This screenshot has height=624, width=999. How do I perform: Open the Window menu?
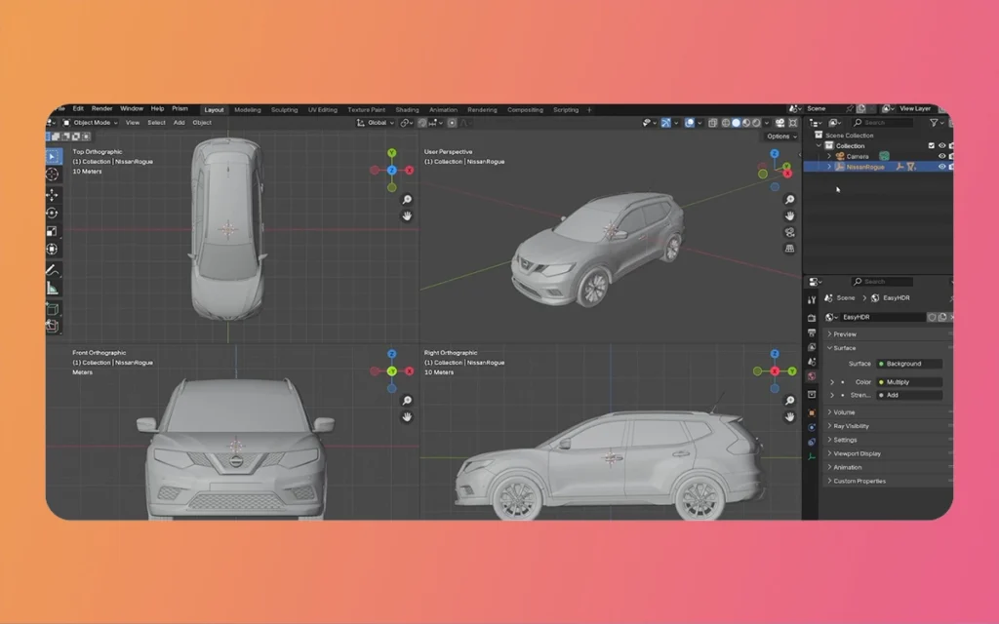tap(132, 109)
